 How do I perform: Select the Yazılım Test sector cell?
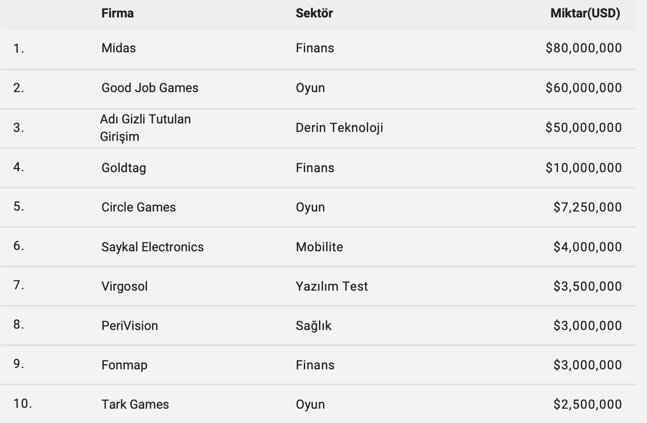(x=332, y=287)
